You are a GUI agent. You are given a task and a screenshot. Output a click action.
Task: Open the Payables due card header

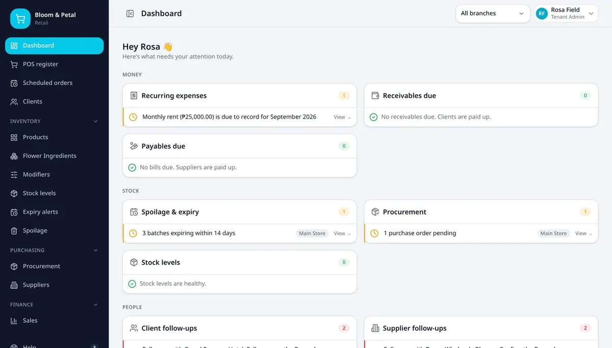tap(240, 146)
